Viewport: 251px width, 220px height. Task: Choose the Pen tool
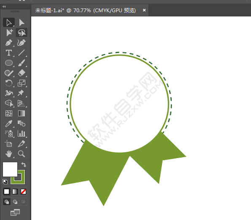click(9, 43)
